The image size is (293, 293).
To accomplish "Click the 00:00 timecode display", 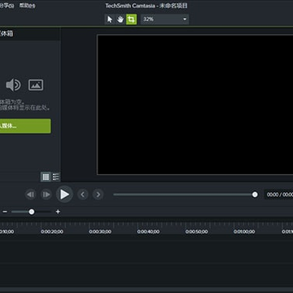I will tap(278, 195).
